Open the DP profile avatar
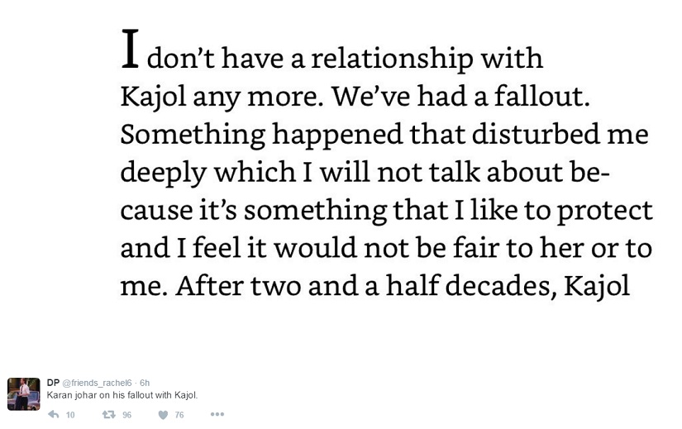682x429 pixels. click(x=24, y=393)
